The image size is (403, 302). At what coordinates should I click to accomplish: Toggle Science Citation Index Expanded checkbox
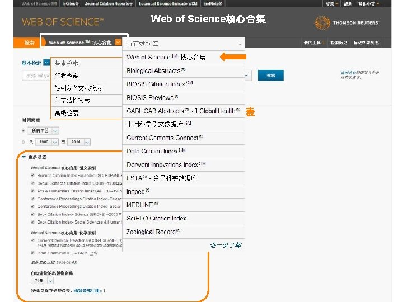point(32,176)
